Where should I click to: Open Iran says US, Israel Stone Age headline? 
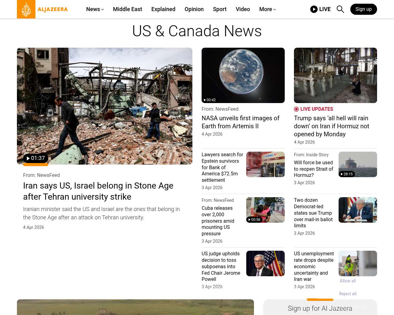click(x=98, y=191)
